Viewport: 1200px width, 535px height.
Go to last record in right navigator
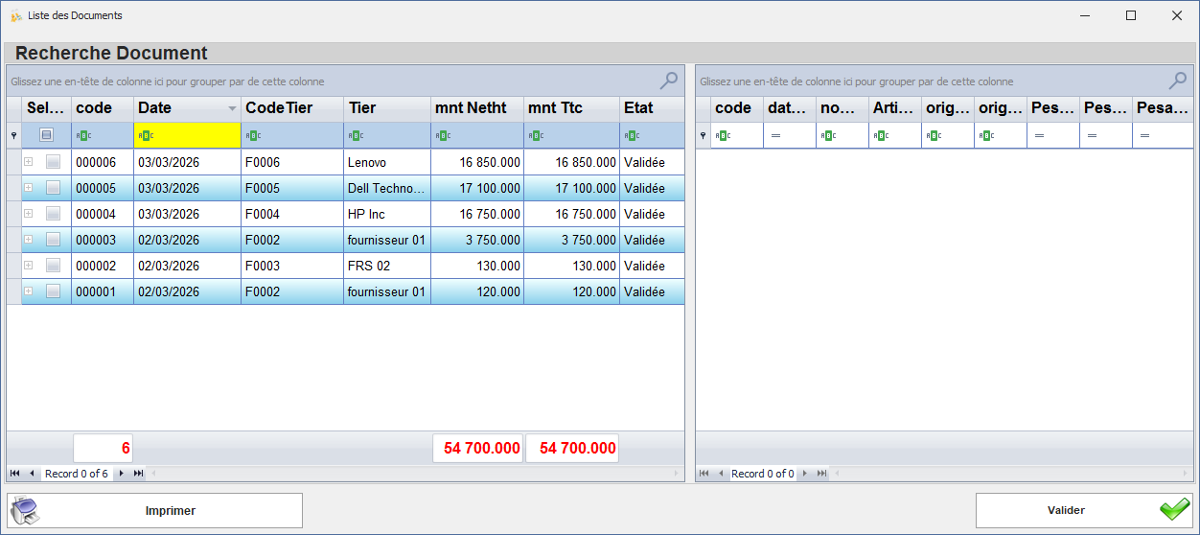[x=820, y=474]
